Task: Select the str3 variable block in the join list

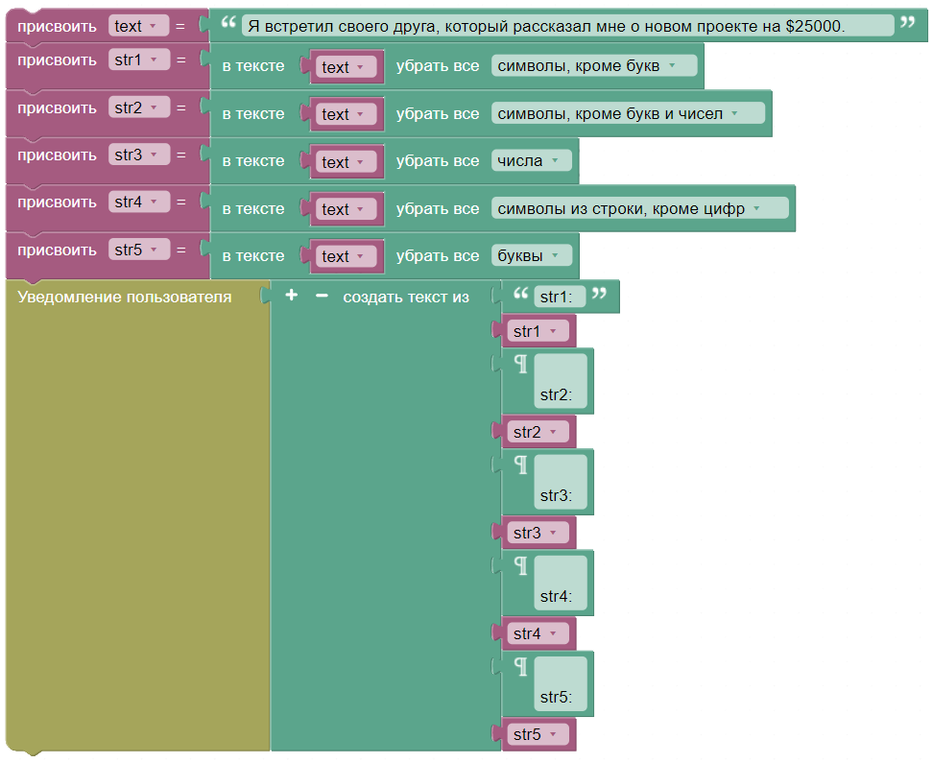Action: (x=538, y=533)
